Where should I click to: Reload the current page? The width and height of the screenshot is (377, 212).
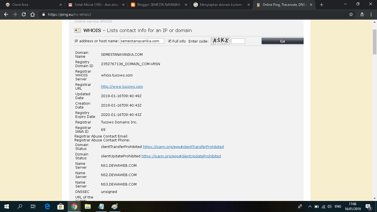point(24,15)
